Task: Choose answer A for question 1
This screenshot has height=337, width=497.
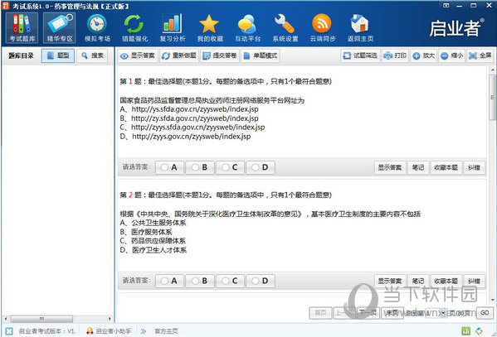Action: tap(169, 167)
